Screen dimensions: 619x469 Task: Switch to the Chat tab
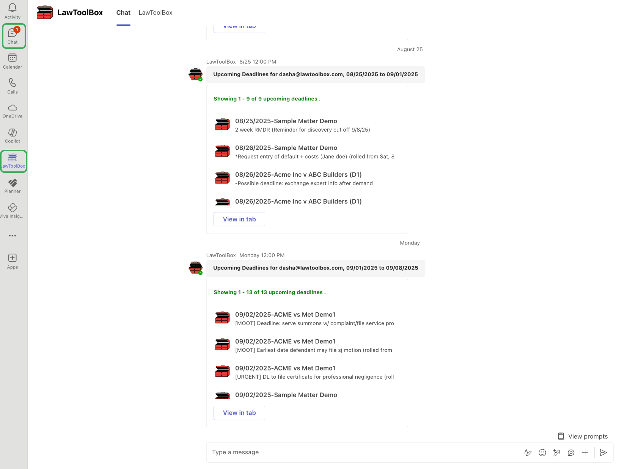coord(123,13)
